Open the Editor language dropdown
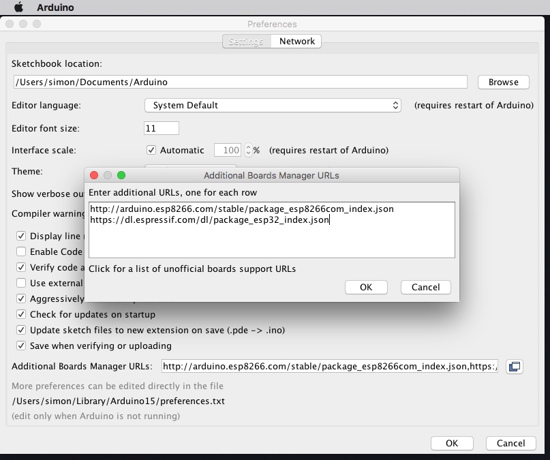The height and width of the screenshot is (460, 550). point(273,106)
